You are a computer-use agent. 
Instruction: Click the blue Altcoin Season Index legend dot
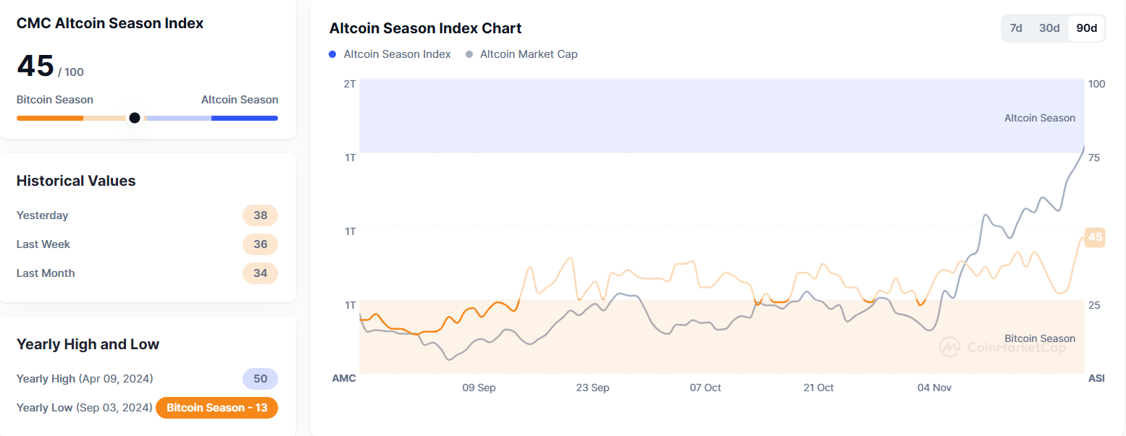[332, 54]
